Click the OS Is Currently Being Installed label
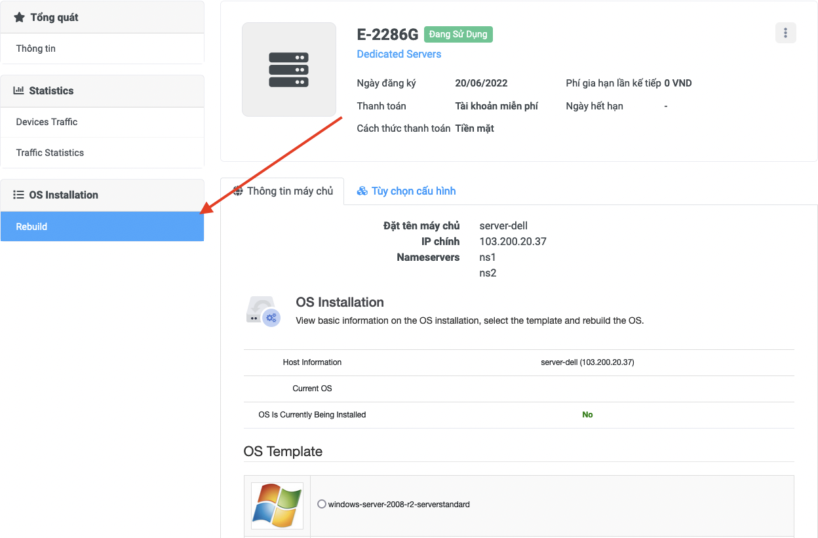This screenshot has height=538, width=818. tap(312, 415)
